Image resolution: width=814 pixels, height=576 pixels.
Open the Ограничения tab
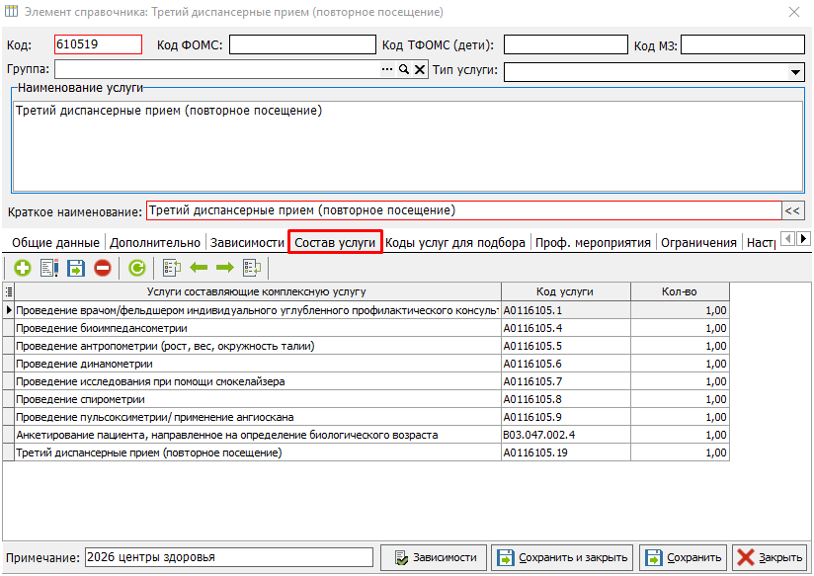click(x=698, y=243)
